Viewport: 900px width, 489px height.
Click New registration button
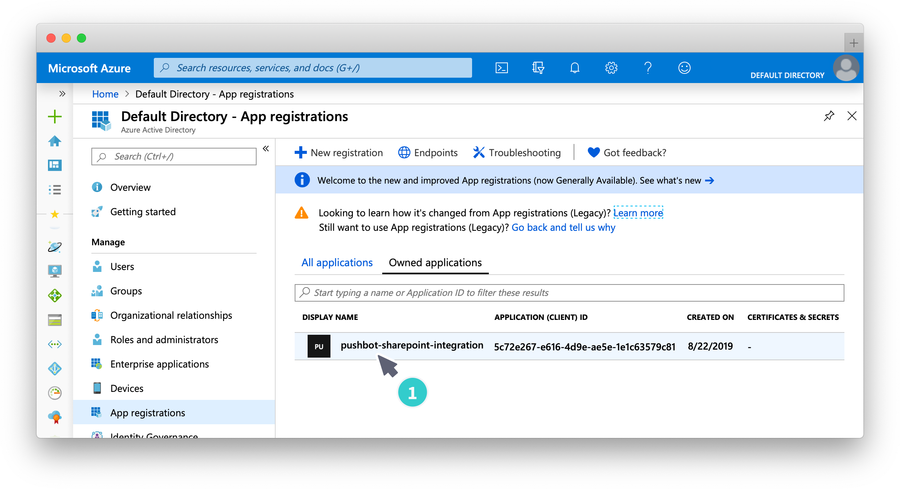tap(339, 153)
